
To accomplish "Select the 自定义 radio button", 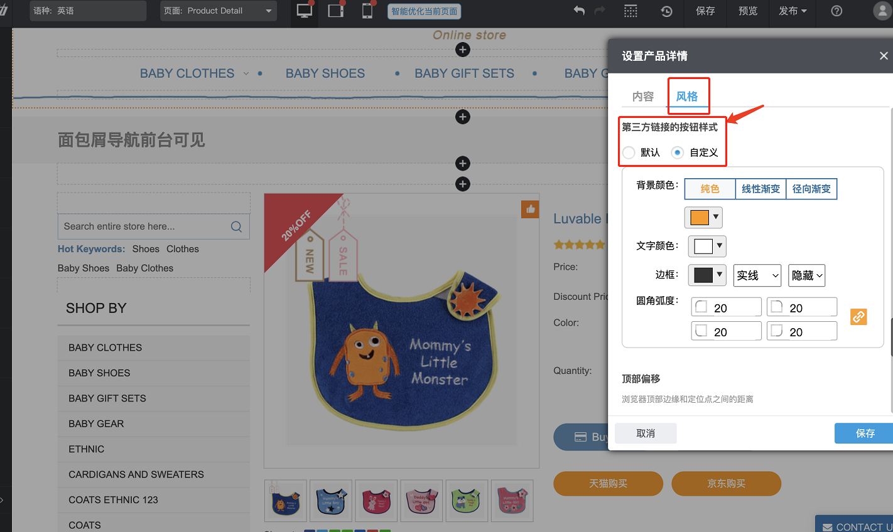I will click(x=678, y=152).
